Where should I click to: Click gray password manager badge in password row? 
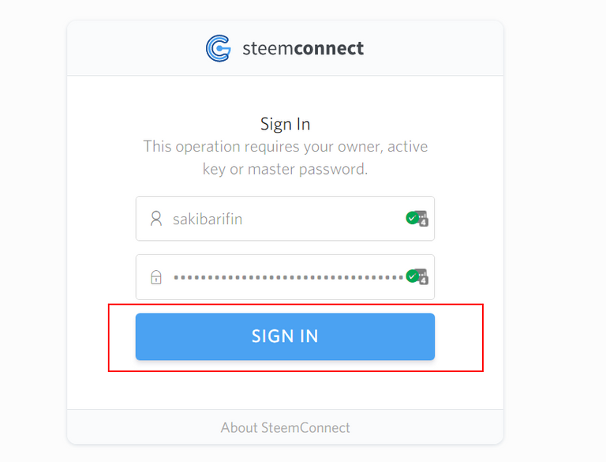coord(423,277)
